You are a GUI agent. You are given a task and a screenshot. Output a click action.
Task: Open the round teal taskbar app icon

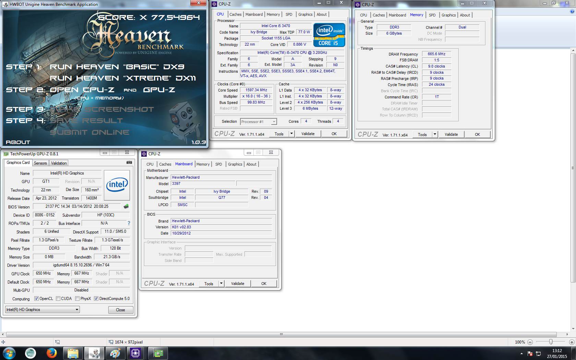click(31, 353)
